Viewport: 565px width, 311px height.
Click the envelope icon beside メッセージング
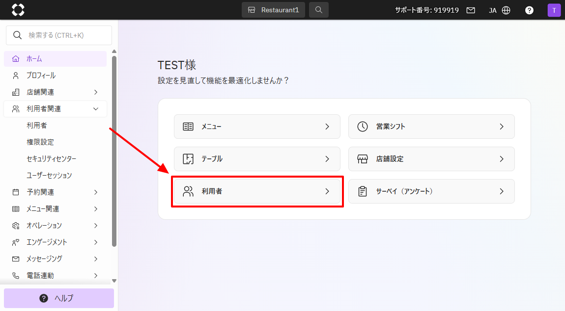pos(16,259)
